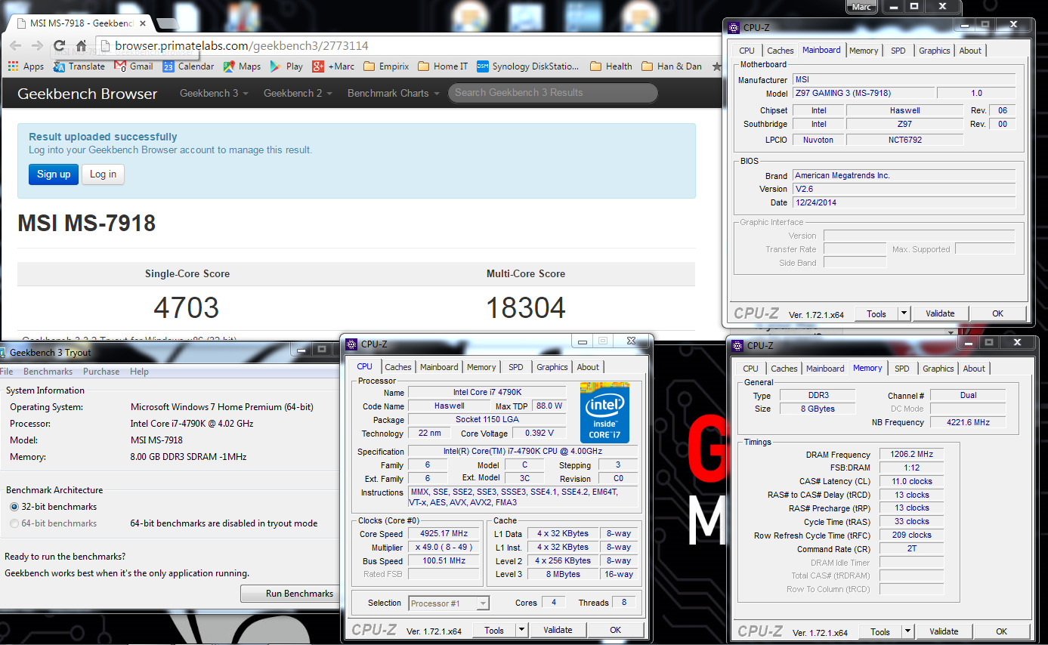
Task: Click the Geekbench 3 Tryout title bar icon
Action: (2, 352)
